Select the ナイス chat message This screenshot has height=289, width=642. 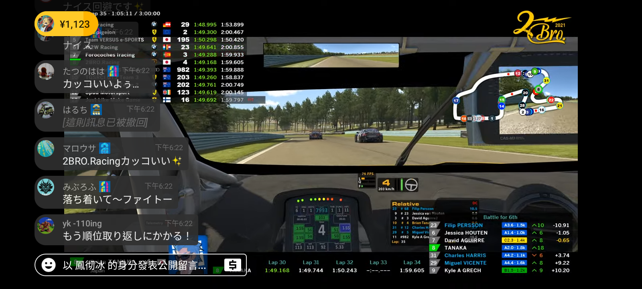(x=77, y=45)
